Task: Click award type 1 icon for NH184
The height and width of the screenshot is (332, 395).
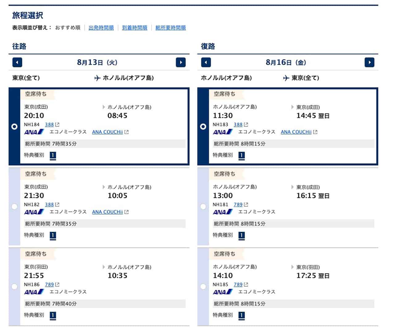Action: (53, 155)
